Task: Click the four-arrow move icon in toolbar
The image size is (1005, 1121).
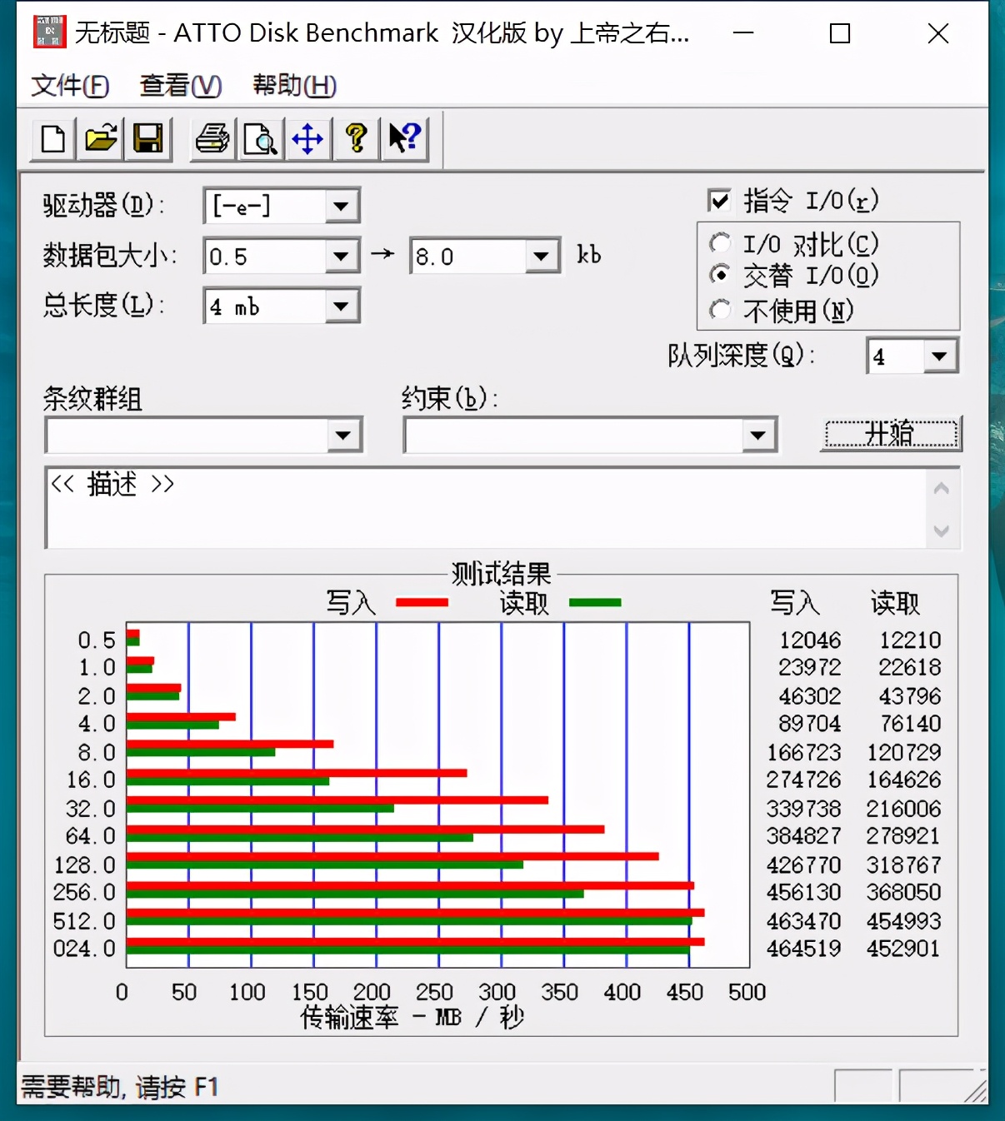Action: (x=307, y=138)
